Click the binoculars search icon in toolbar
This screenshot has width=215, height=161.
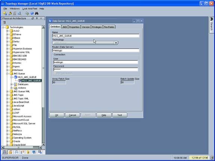click(37, 13)
